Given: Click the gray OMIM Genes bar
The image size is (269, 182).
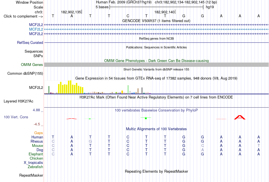Looking at the screenshot, I should click(x=156, y=65).
